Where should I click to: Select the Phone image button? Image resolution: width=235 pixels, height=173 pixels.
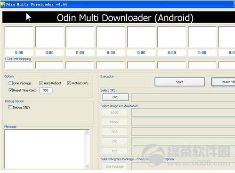tap(115, 122)
